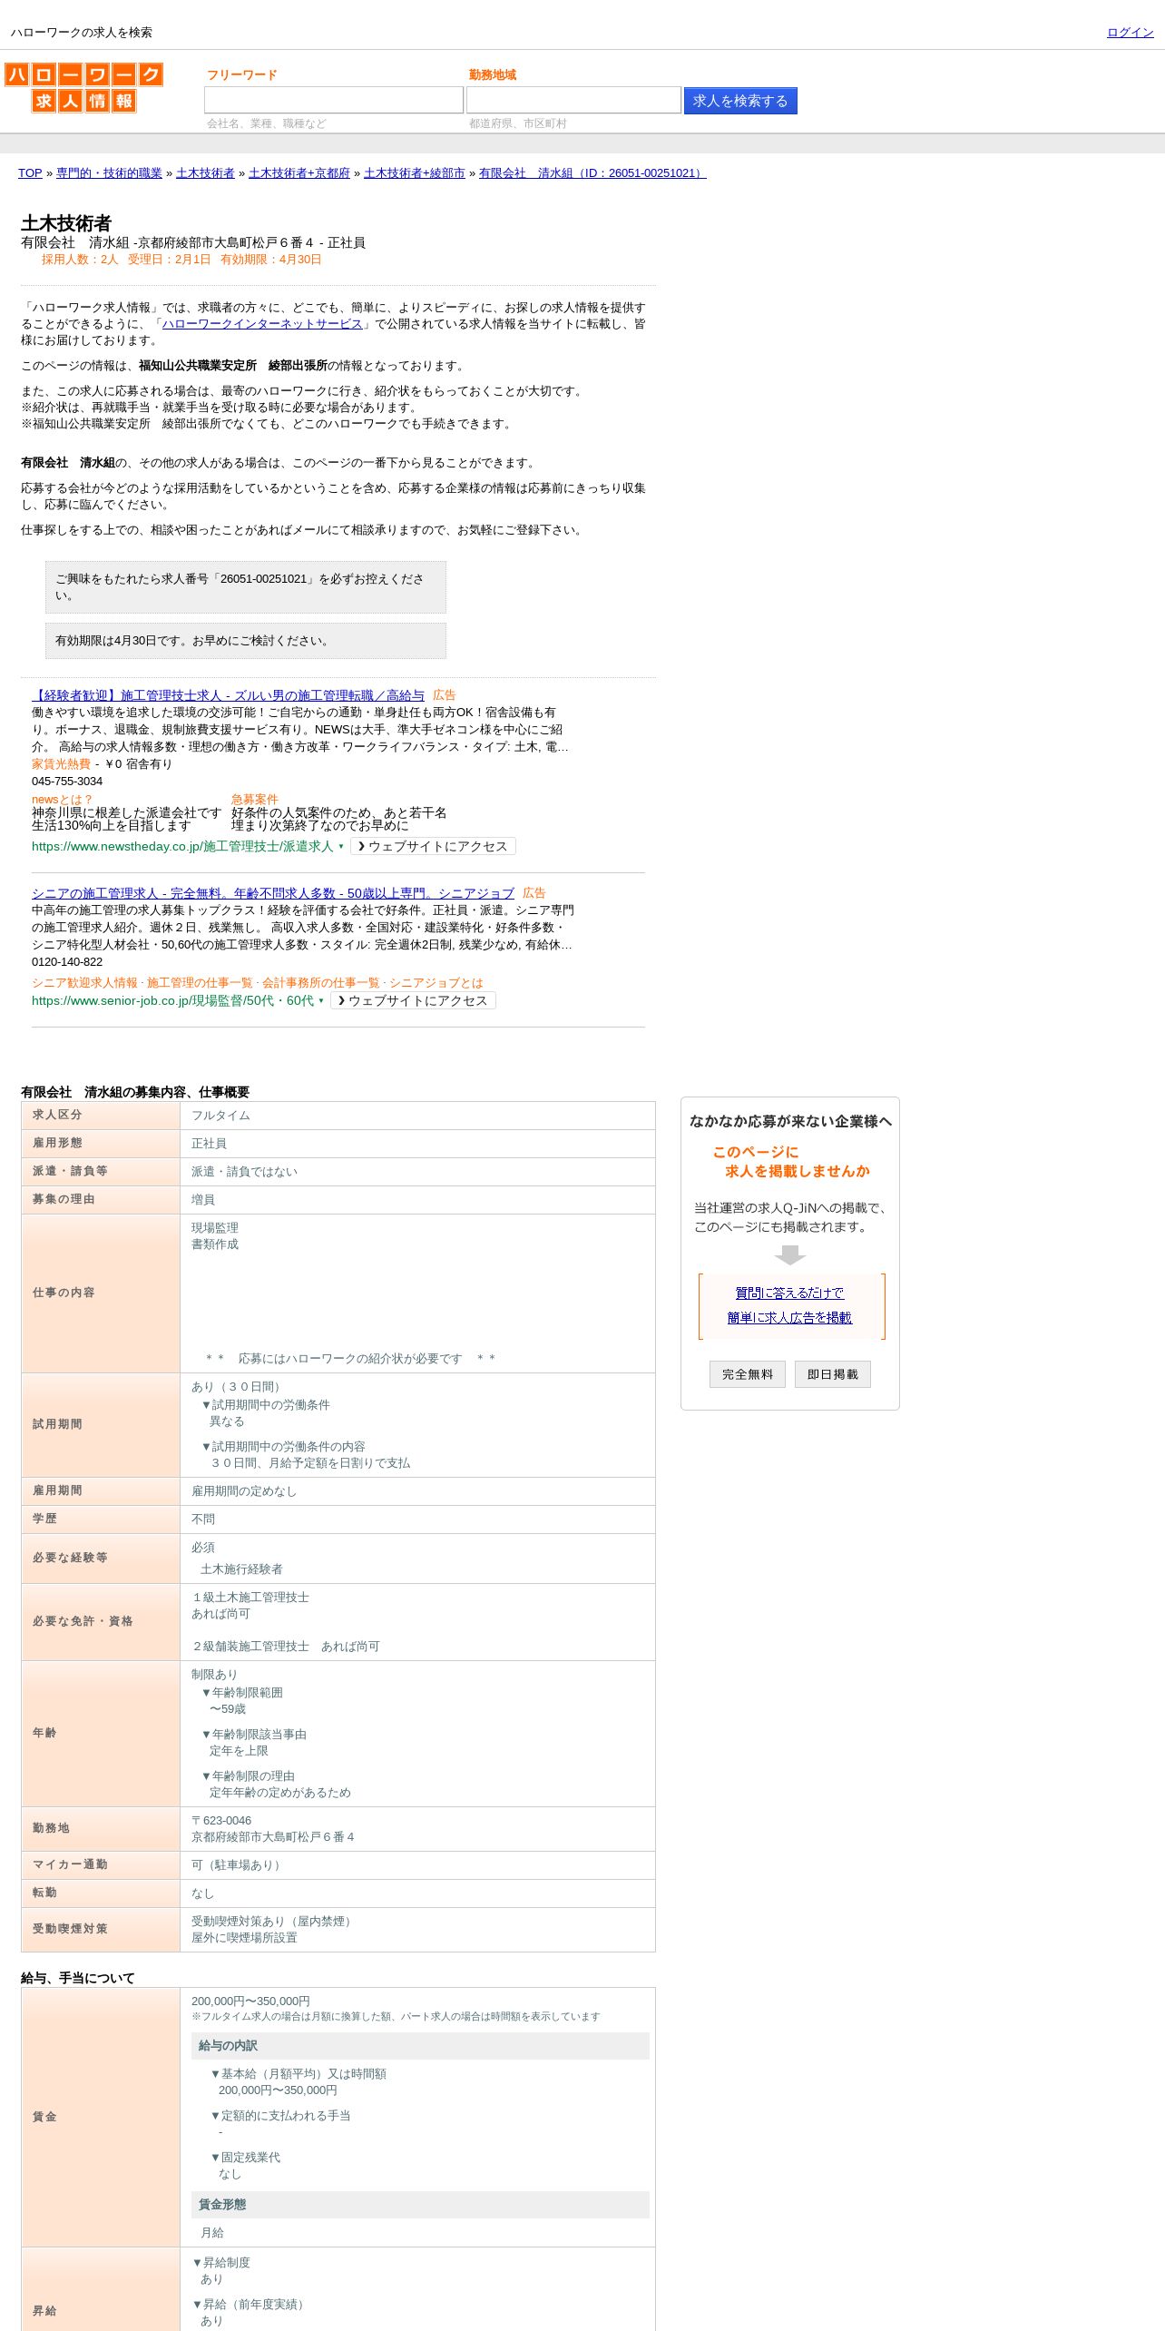Image resolution: width=1165 pixels, height=2331 pixels.
Task: Click the 求人番号 26051-00251021 notice box
Action: click(x=246, y=587)
